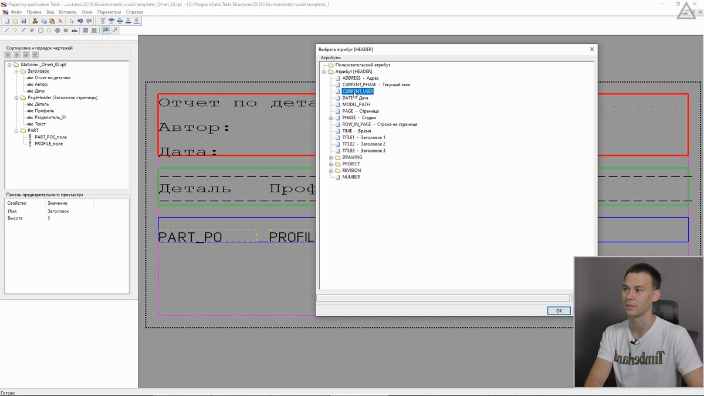704x396 pixels.
Task: Click the Save template icon
Action: tap(23, 21)
